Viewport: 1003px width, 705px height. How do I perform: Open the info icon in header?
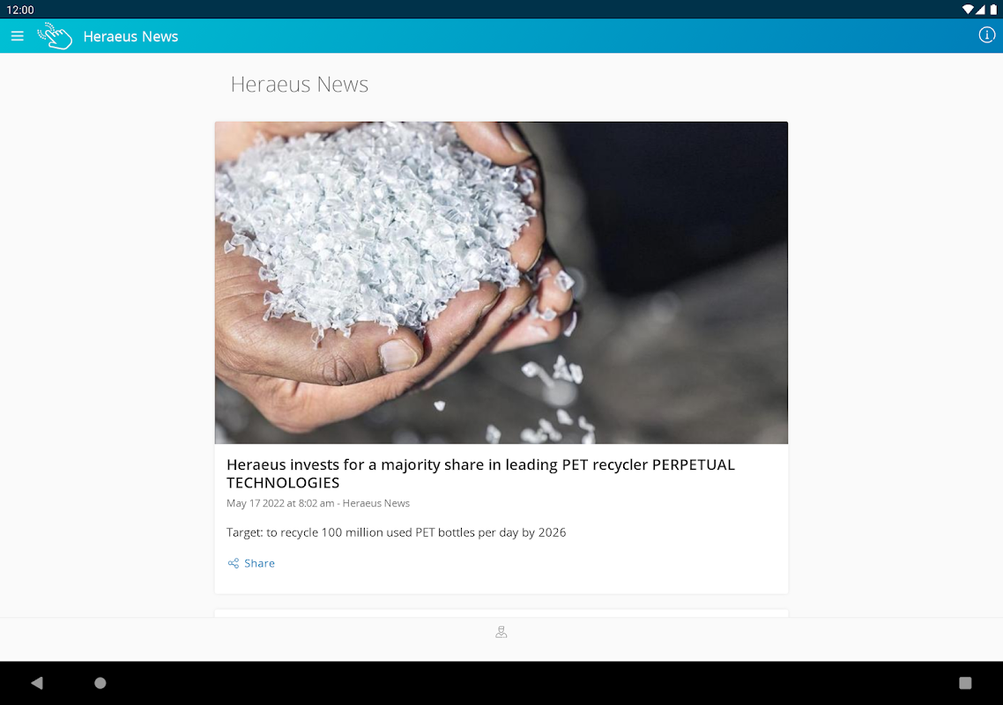(x=986, y=35)
